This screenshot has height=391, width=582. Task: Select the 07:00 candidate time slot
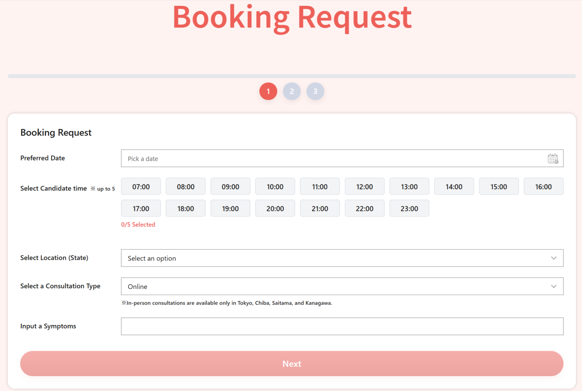pyautogui.click(x=141, y=186)
